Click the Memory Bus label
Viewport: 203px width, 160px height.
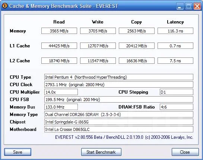(x=22, y=107)
